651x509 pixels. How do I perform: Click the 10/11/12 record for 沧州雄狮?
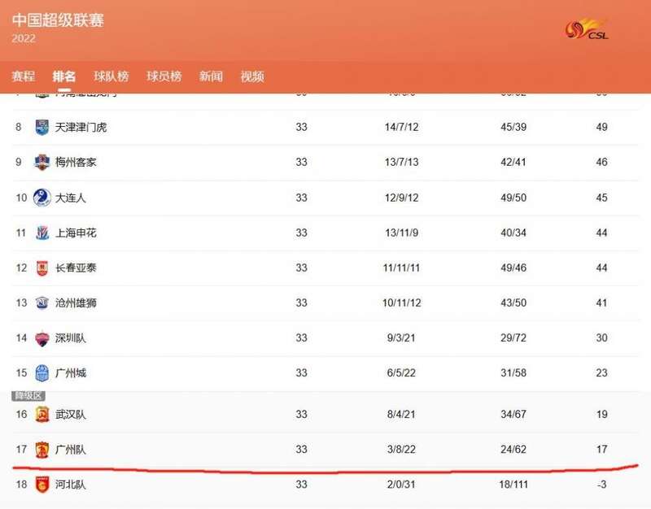click(x=401, y=302)
